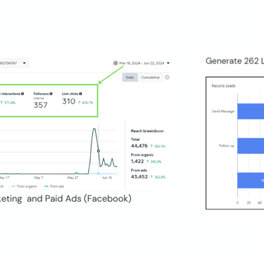Click the 310 link clicks value
The height and width of the screenshot is (258, 264).
click(x=68, y=102)
